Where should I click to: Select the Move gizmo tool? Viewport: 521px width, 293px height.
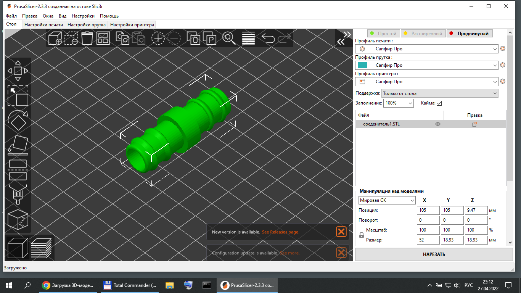18,71
